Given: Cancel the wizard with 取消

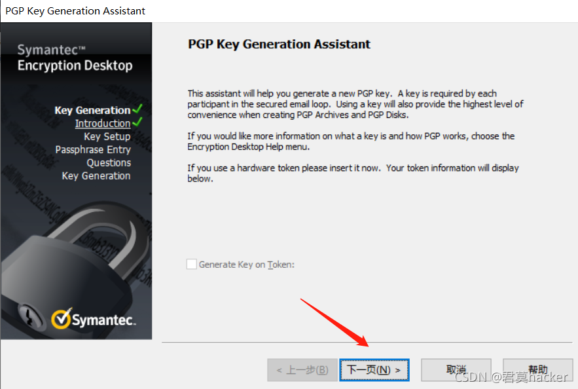Looking at the screenshot, I should pos(456,370).
